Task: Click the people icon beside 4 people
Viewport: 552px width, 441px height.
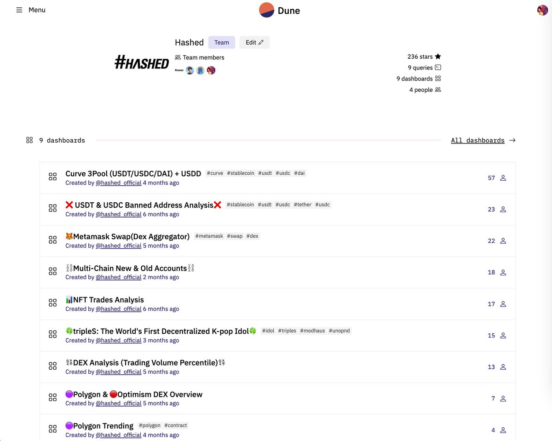Action: [438, 90]
